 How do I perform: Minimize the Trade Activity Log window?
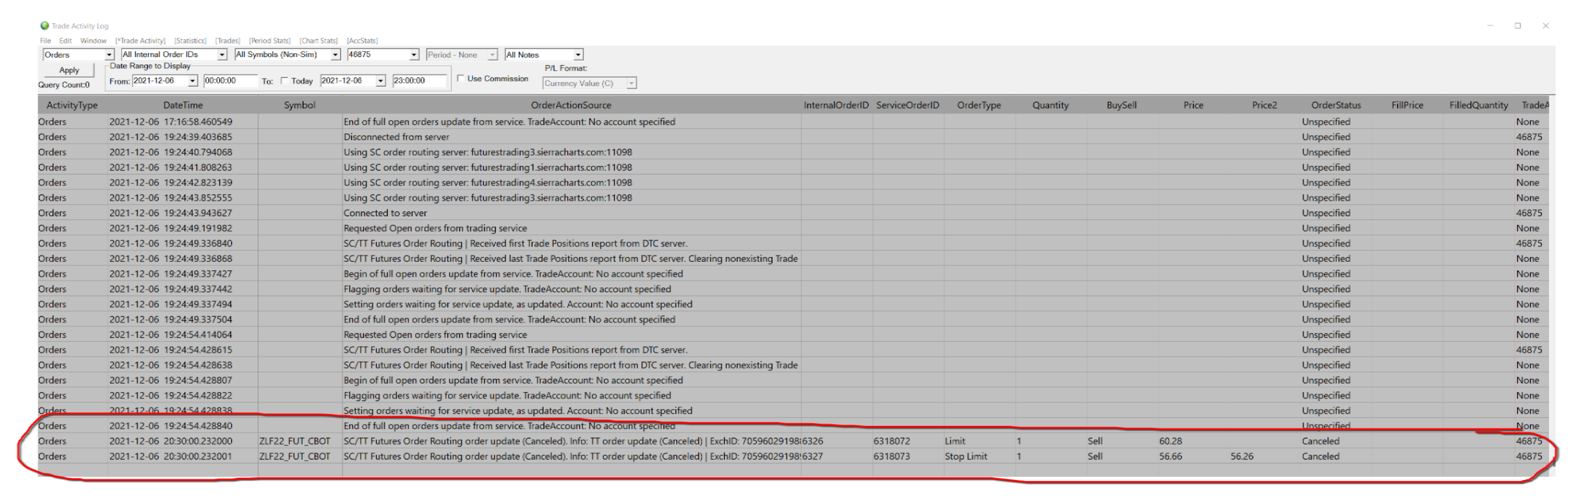[x=1490, y=26]
